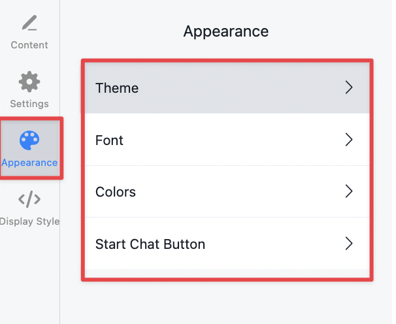Click the Appearance panel heading
The width and height of the screenshot is (396, 324).
226,31
